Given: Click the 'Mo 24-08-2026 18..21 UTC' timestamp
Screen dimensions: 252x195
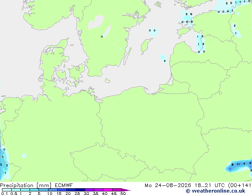Looking at the screenshot, I should click(x=185, y=185).
